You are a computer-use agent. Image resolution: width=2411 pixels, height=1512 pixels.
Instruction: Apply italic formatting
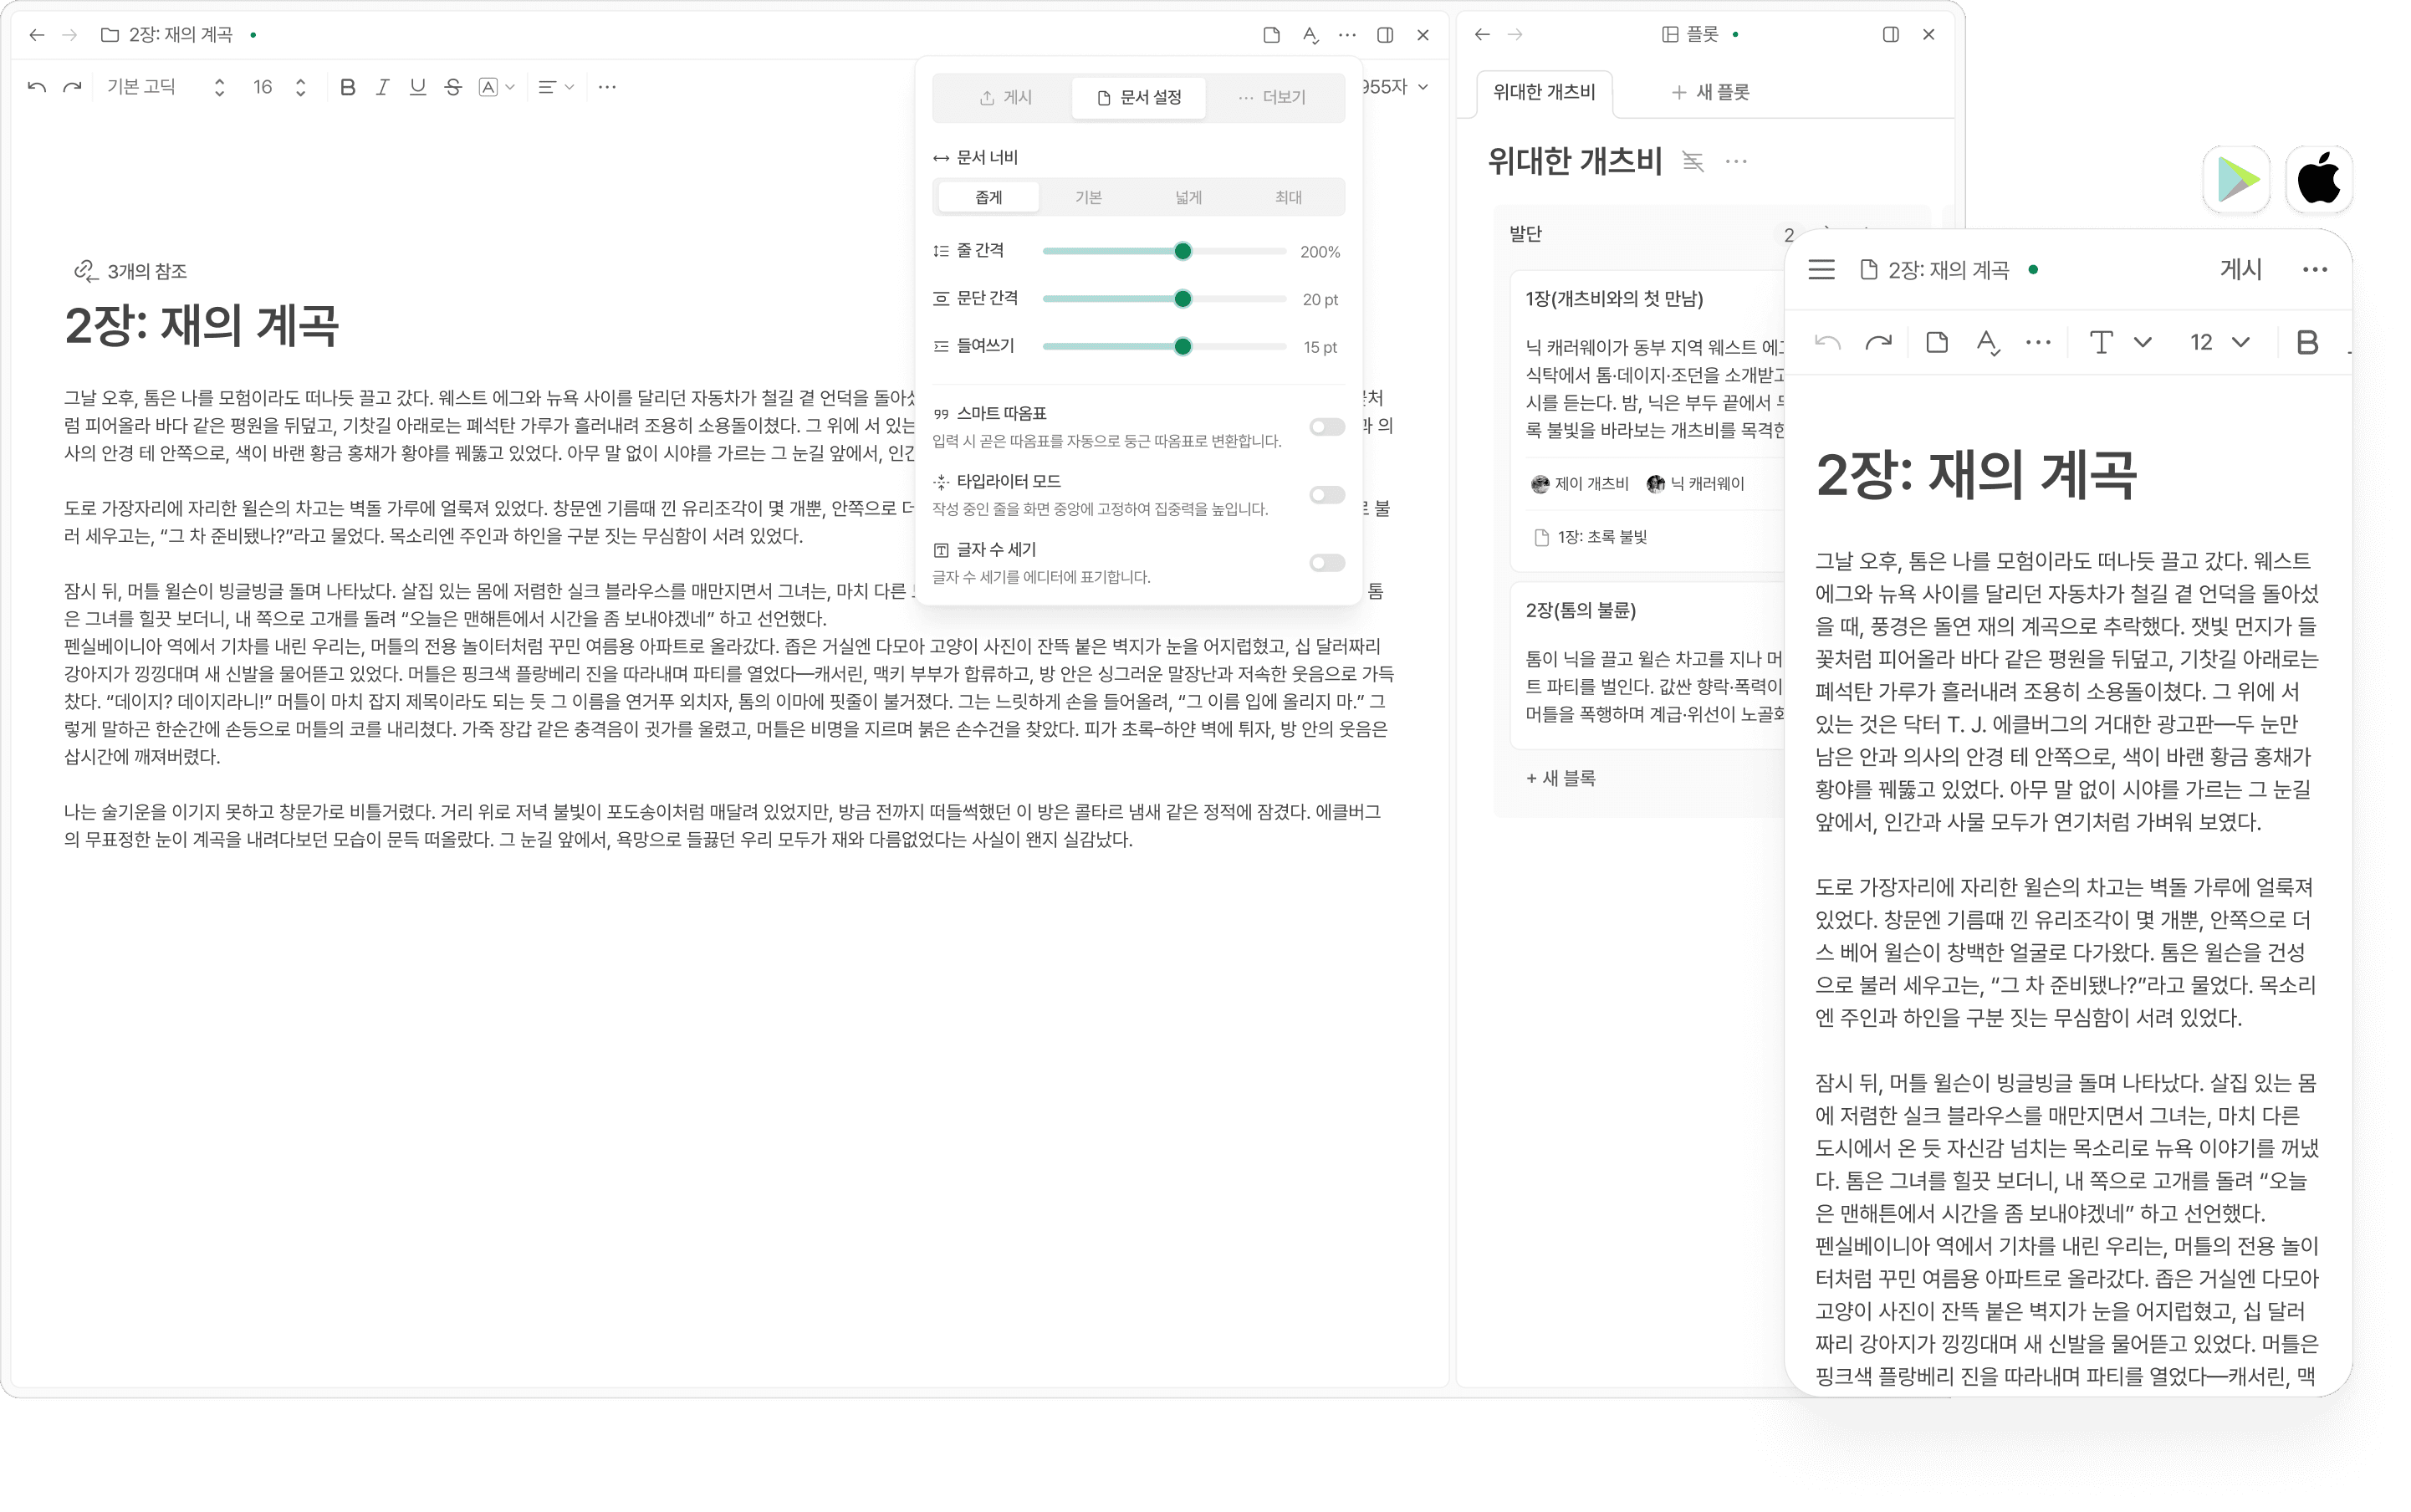[382, 87]
